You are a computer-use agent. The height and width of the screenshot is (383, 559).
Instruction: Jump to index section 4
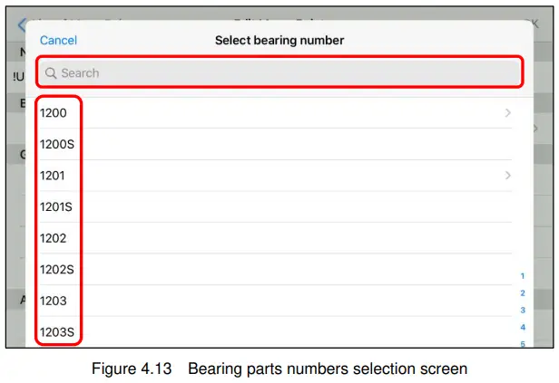pyautogui.click(x=523, y=327)
